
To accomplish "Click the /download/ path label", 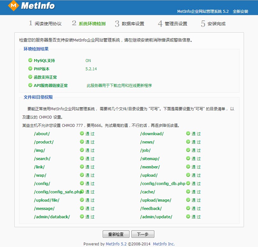I will (152, 134).
